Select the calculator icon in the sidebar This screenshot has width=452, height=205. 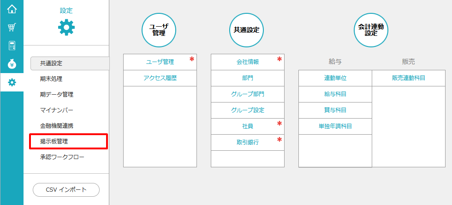(12, 46)
